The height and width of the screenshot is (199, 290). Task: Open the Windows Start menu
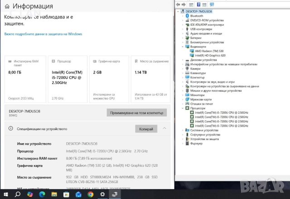tap(5, 194)
